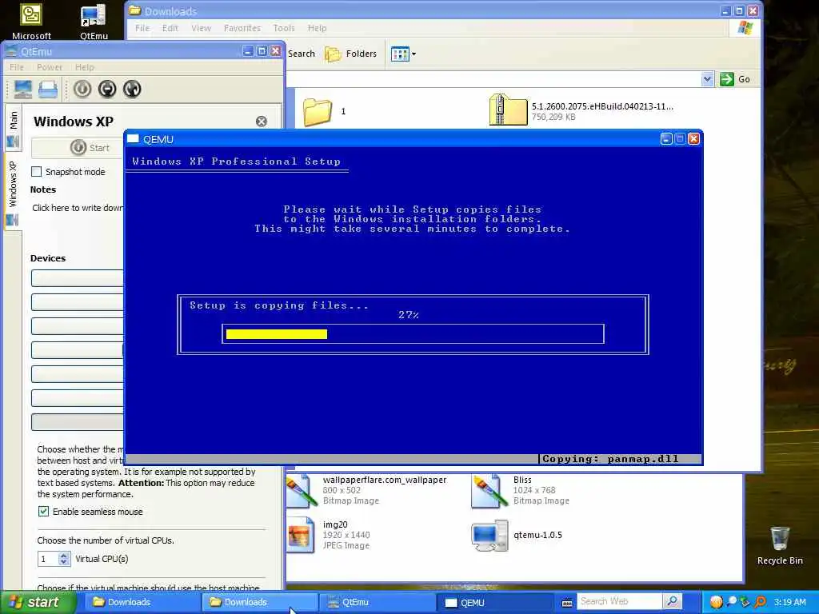
Task: Click the Start button for Windows XP machine
Action: (78, 148)
